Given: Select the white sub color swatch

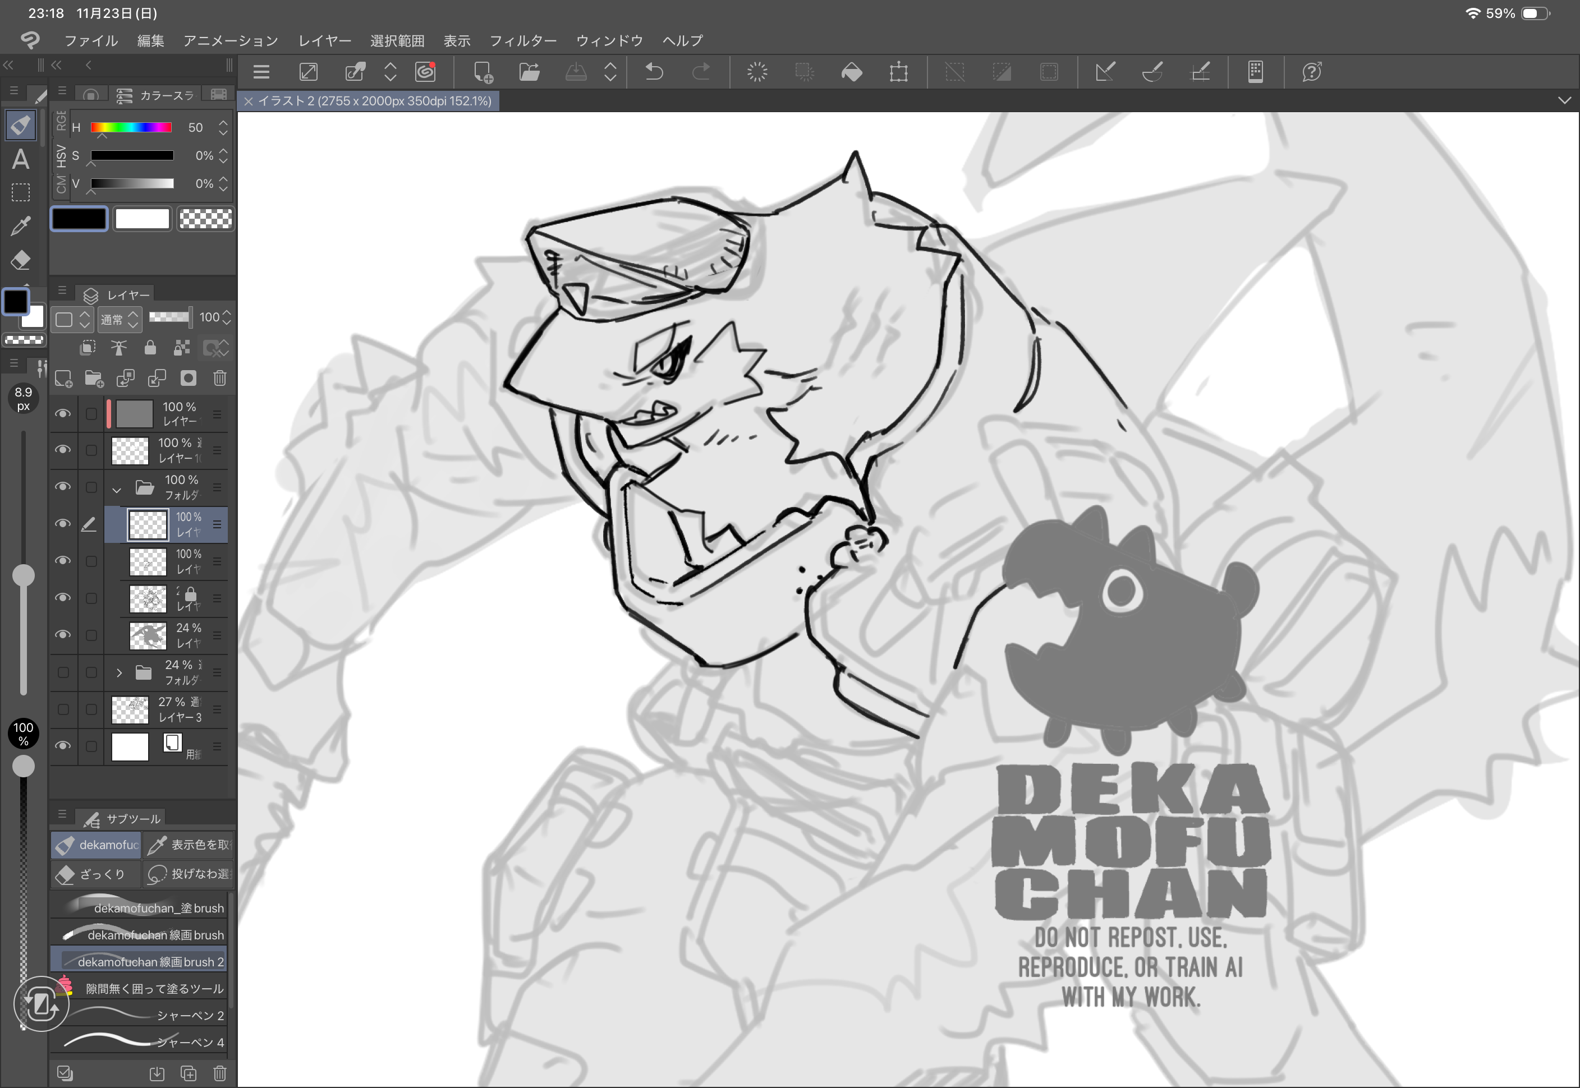Looking at the screenshot, I should [x=142, y=219].
